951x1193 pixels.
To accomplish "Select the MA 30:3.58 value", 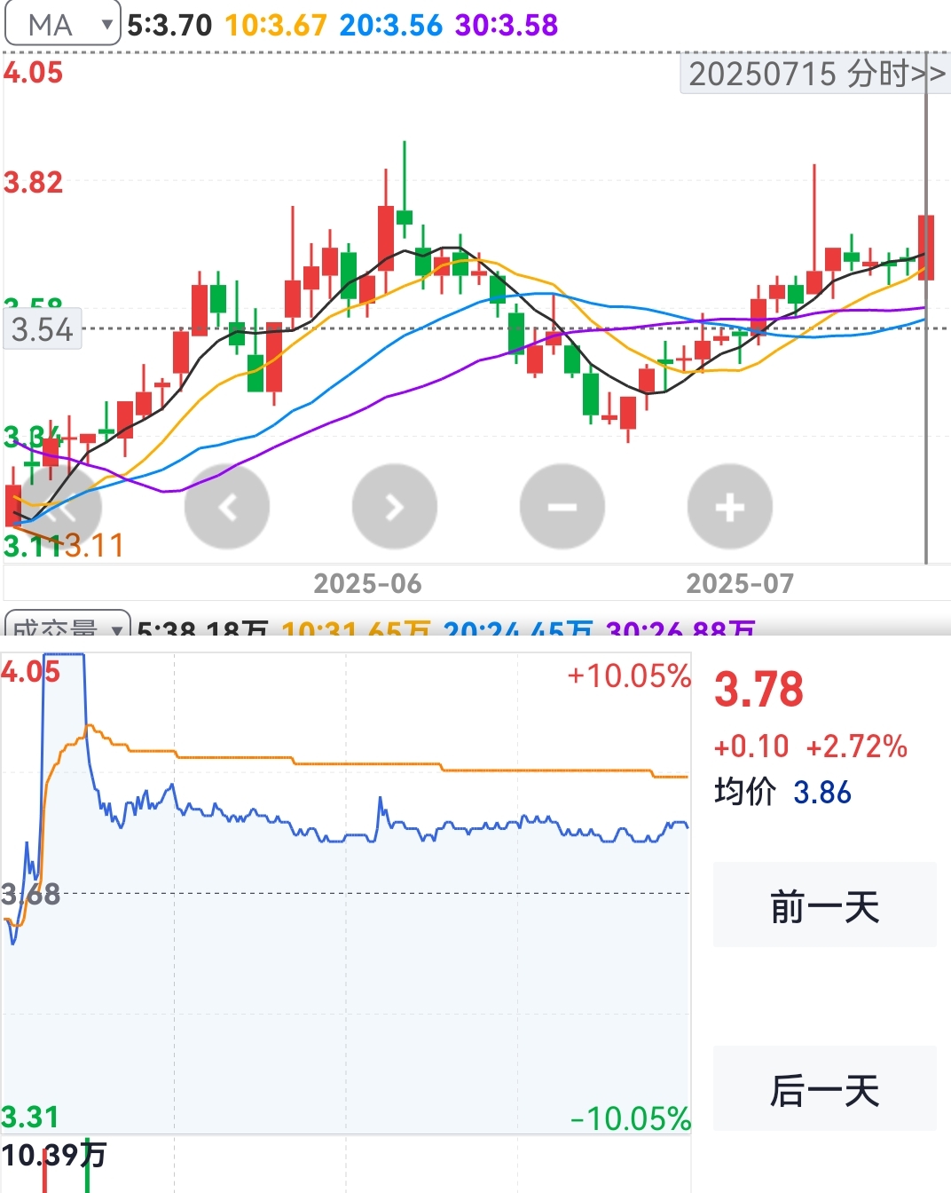I will coord(507,25).
